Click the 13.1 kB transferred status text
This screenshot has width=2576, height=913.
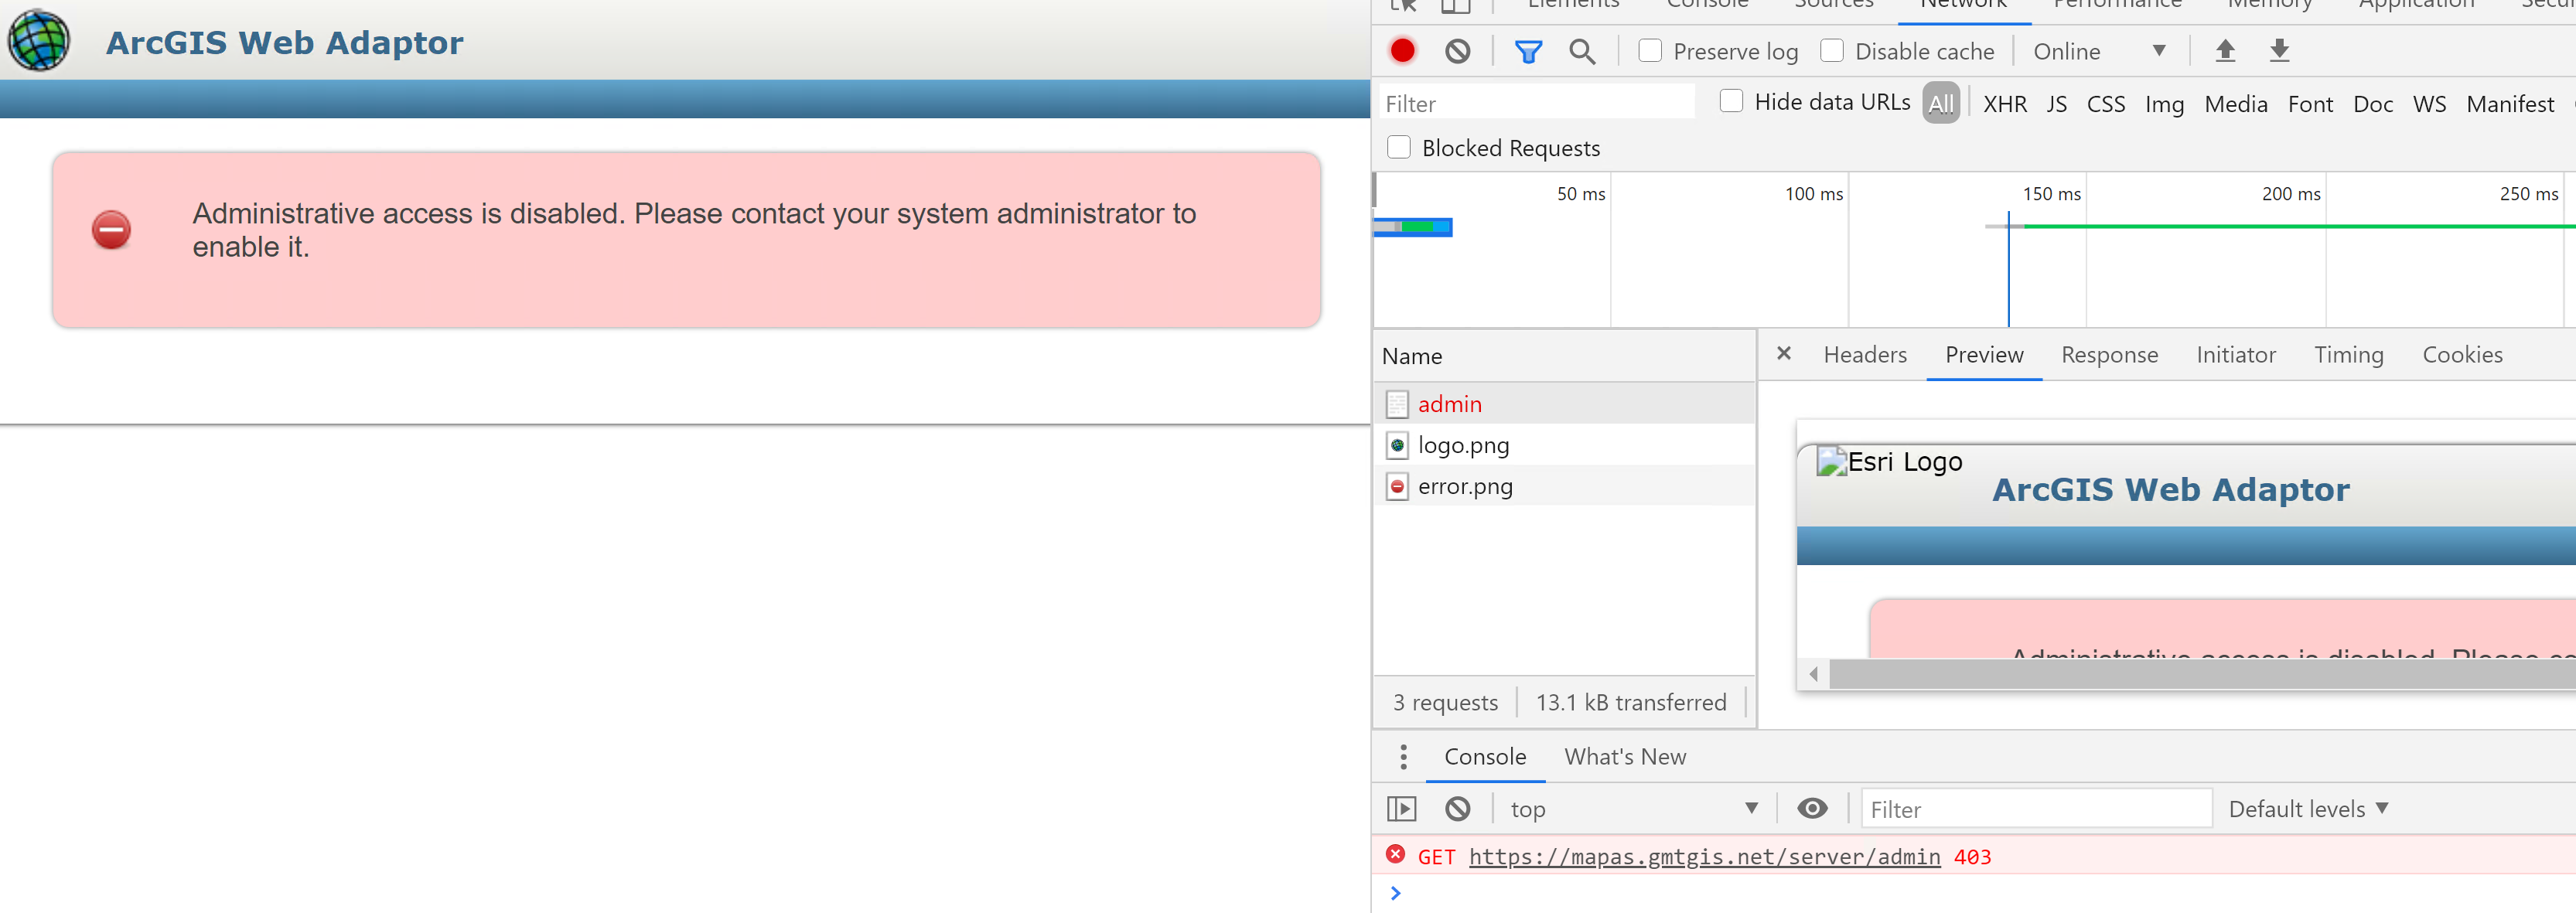(x=1630, y=702)
